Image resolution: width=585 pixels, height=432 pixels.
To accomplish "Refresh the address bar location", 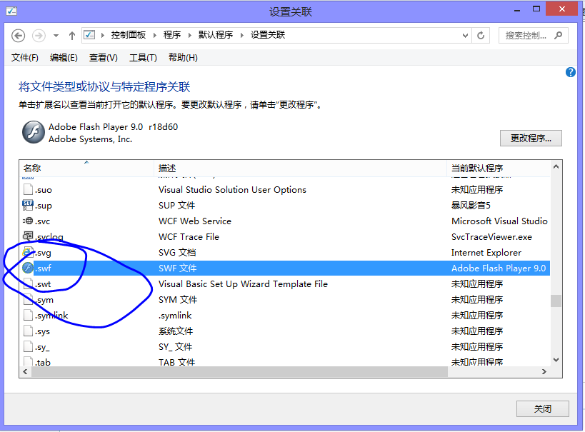I will (x=481, y=36).
